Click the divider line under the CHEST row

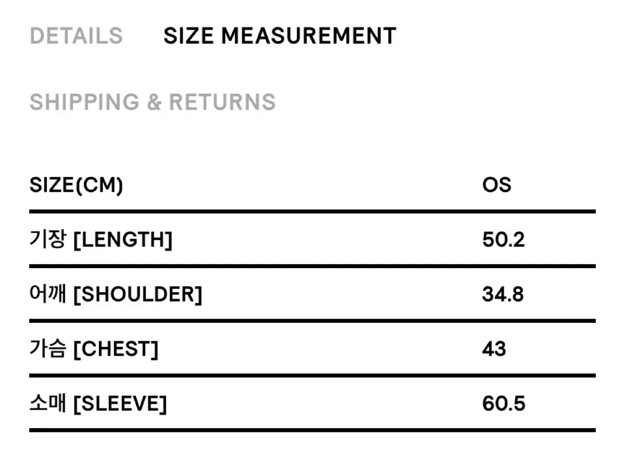pos(312,375)
